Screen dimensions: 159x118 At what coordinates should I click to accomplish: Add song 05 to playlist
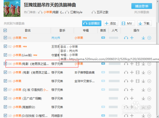132,73
